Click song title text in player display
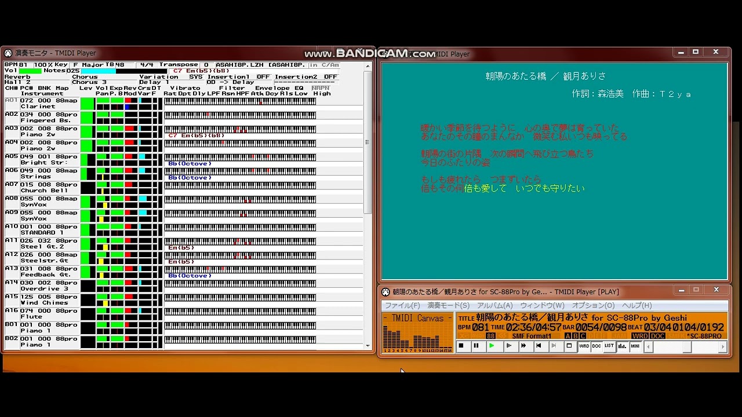The width and height of the screenshot is (742, 417). pos(581,317)
